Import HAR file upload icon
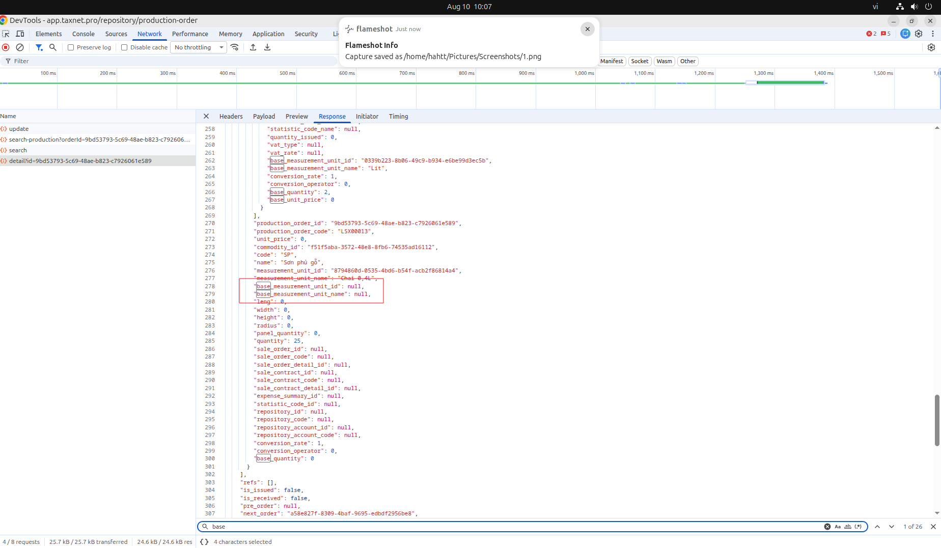This screenshot has height=548, width=941. click(253, 47)
